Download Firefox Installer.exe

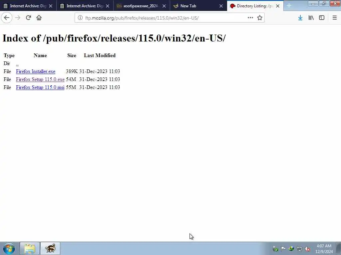click(36, 71)
